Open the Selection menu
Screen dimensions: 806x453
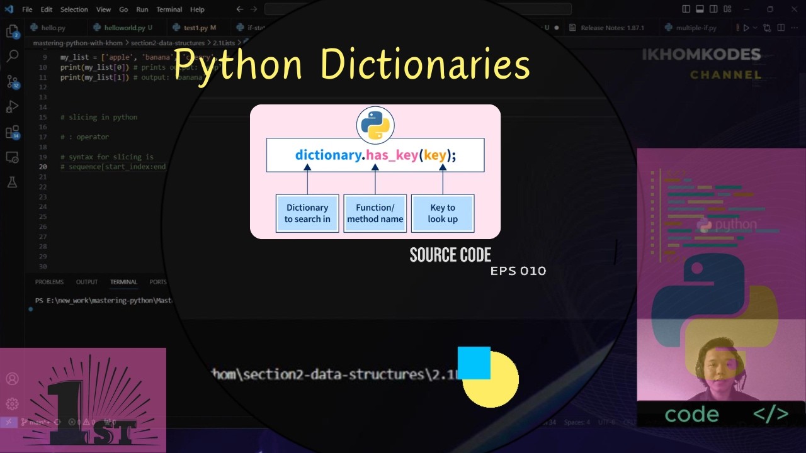(74, 9)
